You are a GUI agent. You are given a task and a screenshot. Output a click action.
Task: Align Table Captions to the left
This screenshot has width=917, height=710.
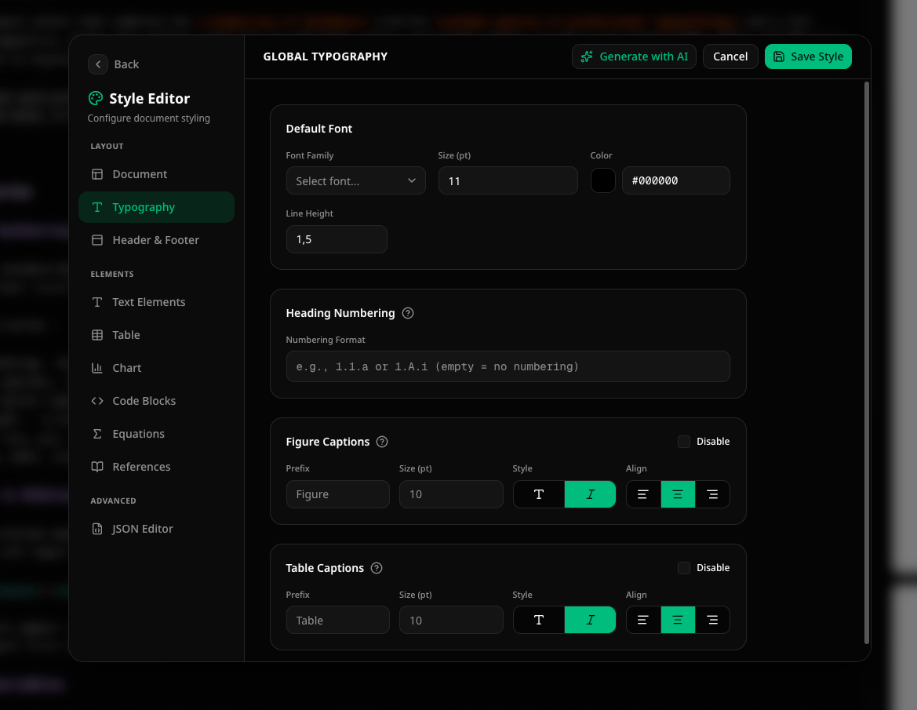point(643,620)
